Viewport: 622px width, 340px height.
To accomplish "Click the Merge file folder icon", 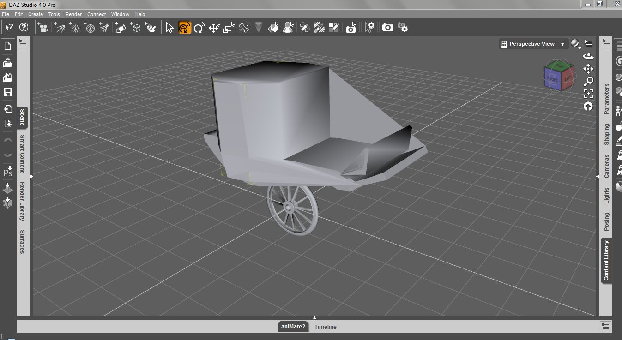I will coord(7,77).
